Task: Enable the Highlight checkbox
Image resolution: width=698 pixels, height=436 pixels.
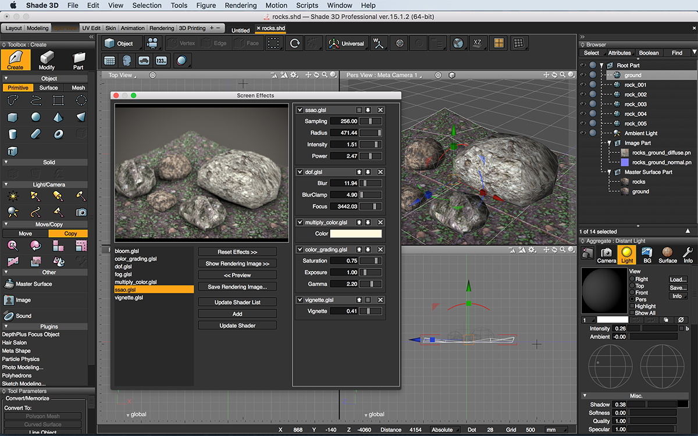Action: [632, 306]
